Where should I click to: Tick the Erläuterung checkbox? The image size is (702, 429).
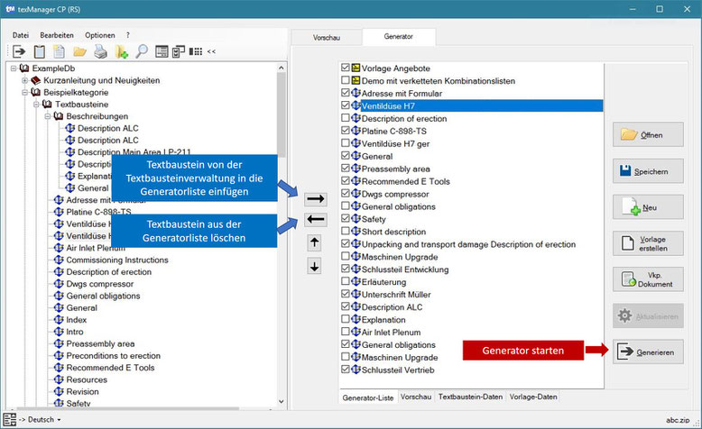click(345, 281)
